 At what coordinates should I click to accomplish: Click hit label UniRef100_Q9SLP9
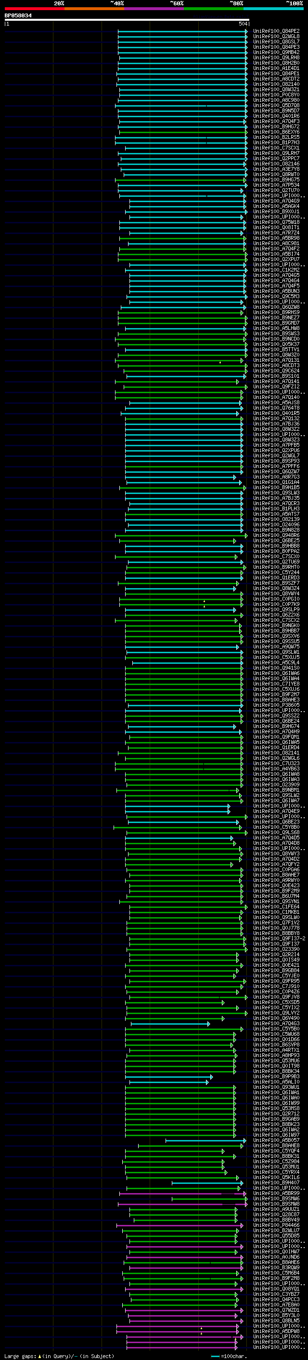[x=276, y=610]
